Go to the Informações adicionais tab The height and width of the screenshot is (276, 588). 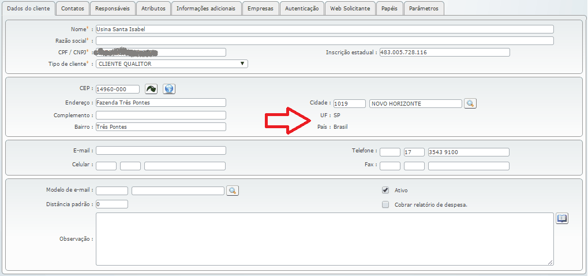205,9
